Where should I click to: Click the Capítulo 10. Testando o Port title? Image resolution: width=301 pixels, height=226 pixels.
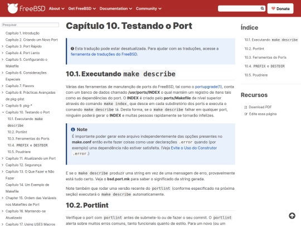129,26
